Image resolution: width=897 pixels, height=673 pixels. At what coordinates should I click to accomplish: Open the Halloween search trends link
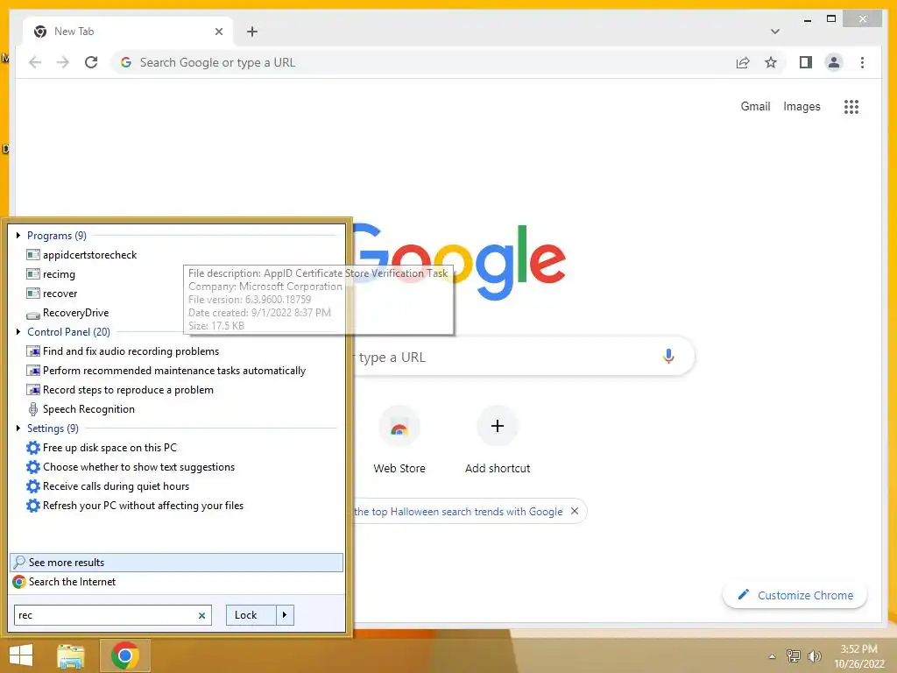(458, 512)
